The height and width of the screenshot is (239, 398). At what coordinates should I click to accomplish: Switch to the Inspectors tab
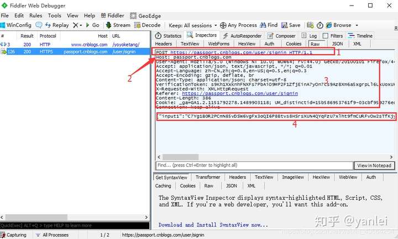point(202,35)
